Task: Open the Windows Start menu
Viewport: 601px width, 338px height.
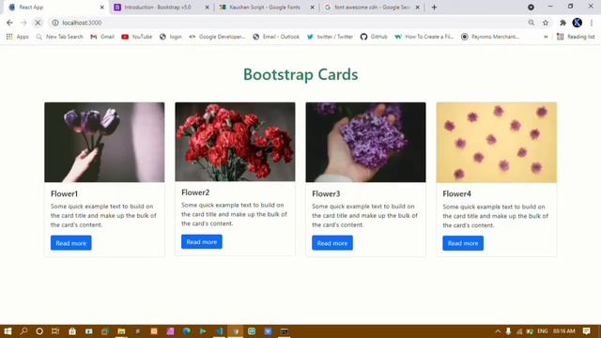Action: tap(8, 331)
